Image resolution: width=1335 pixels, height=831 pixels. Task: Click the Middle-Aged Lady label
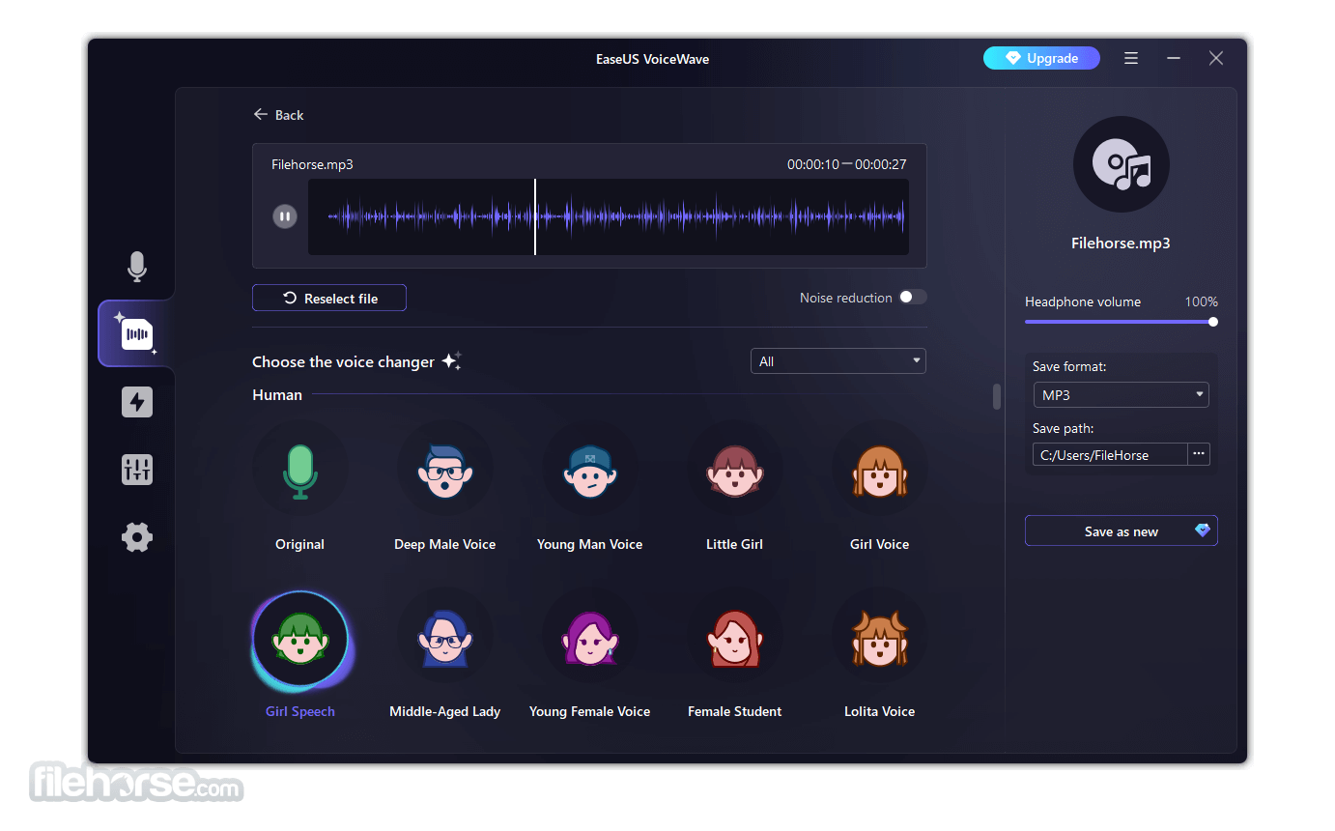(x=445, y=712)
